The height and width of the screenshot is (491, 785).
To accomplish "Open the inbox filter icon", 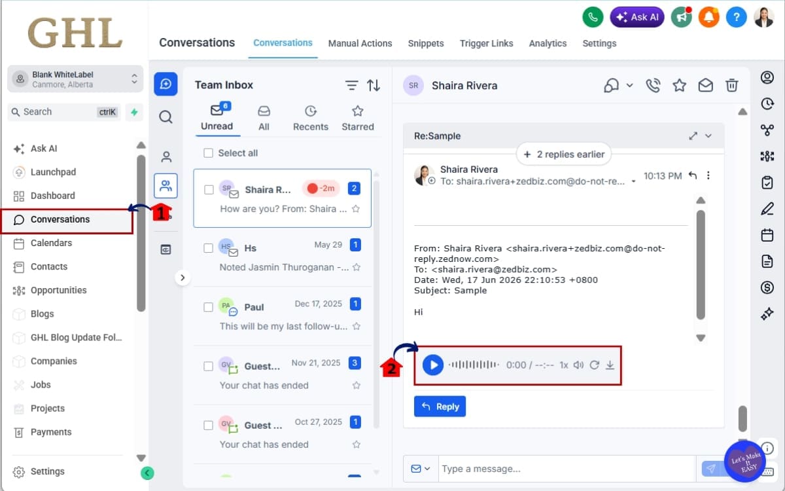I will (352, 85).
